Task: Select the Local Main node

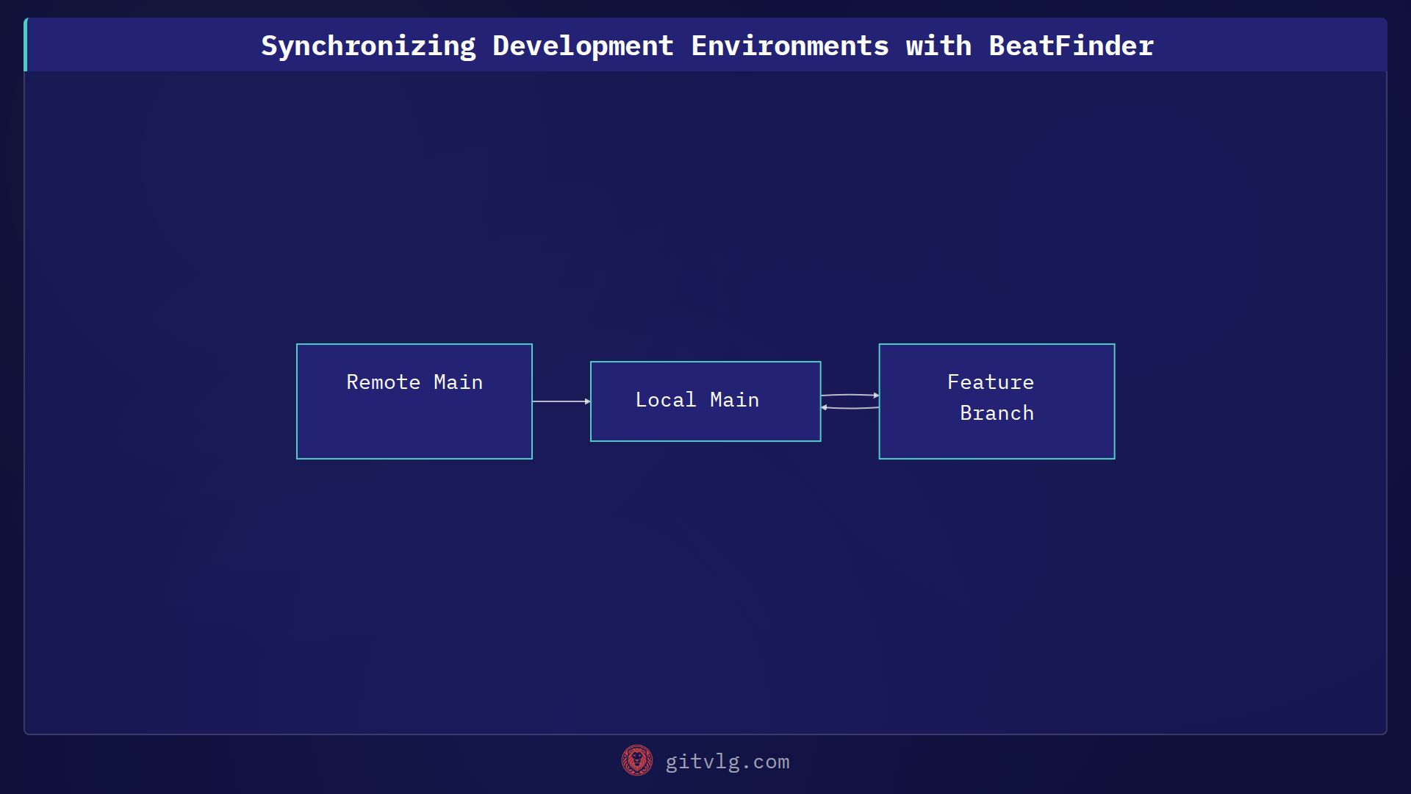Action: coord(705,401)
